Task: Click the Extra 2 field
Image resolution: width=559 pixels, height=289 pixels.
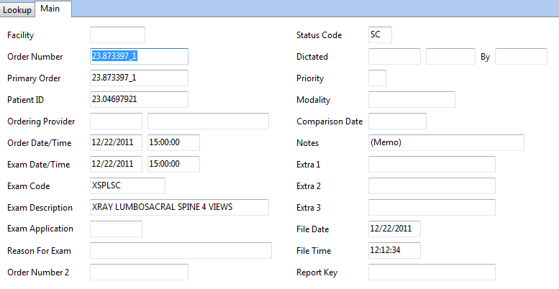Action: click(x=432, y=185)
